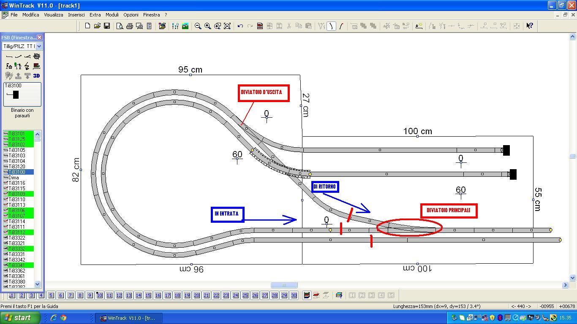The width and height of the screenshot is (577, 324).
Task: Undo the last action
Action: [240, 26]
